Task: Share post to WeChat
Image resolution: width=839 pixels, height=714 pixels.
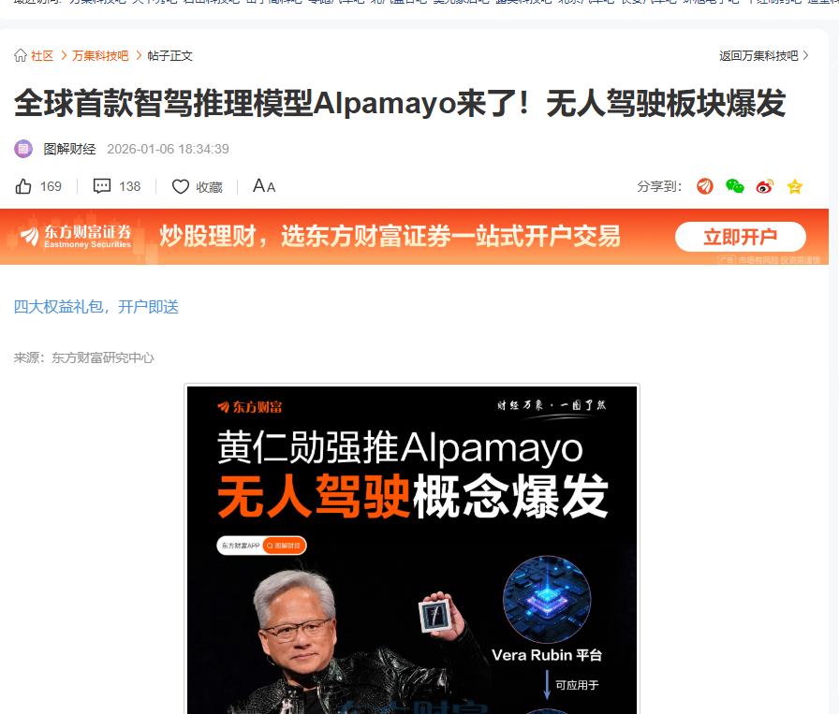Action: [x=735, y=186]
